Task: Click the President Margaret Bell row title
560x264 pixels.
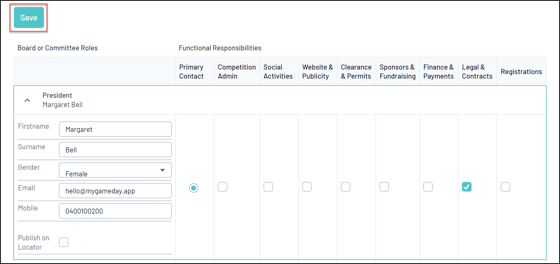Action: [x=62, y=100]
